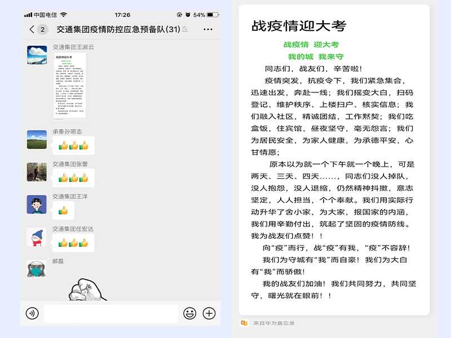The image size is (451, 338).
Task: Open the ellipsis more-options menu
Action: tap(207, 29)
